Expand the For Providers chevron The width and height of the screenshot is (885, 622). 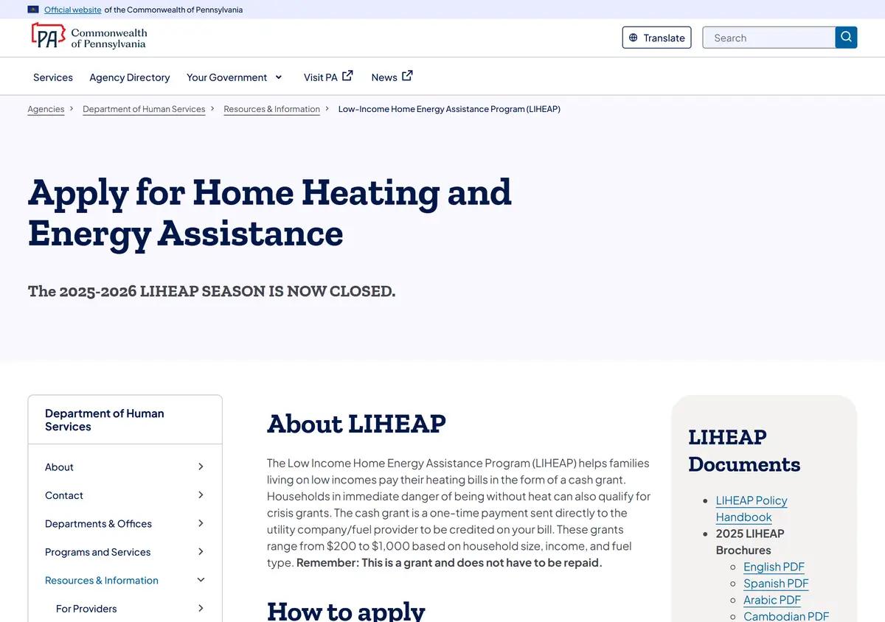pos(201,608)
